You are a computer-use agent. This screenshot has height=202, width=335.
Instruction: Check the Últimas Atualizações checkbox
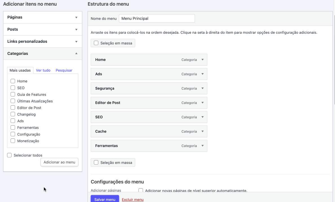tap(13, 101)
